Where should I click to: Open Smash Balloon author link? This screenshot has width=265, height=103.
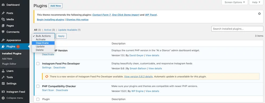138,68
